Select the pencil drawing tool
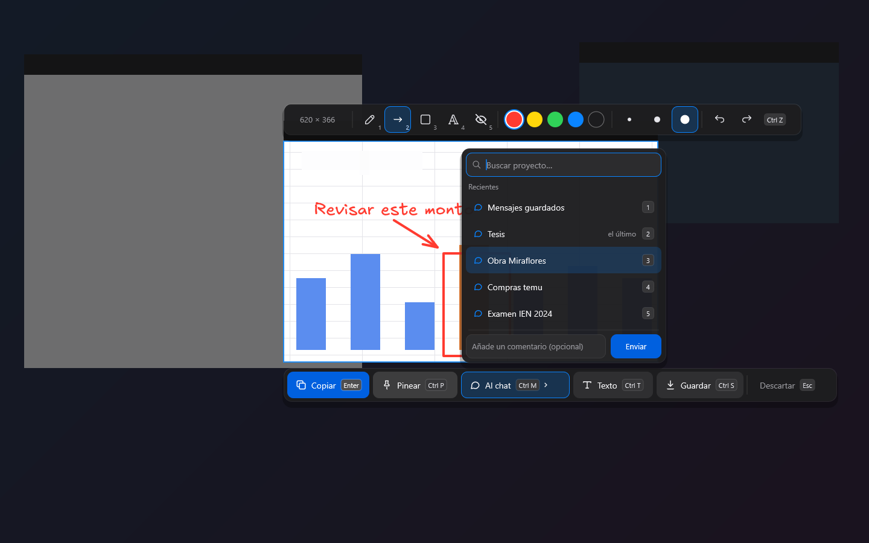This screenshot has height=543, width=869. (370, 119)
